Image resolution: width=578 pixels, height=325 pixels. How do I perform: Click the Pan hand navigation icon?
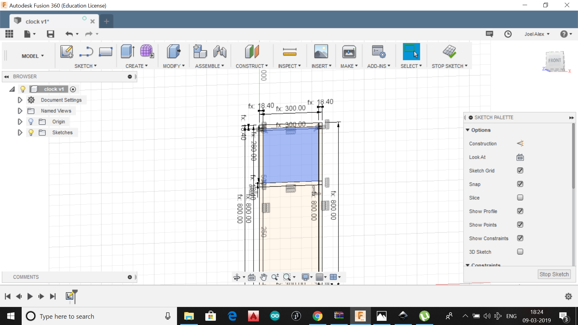[x=263, y=277]
